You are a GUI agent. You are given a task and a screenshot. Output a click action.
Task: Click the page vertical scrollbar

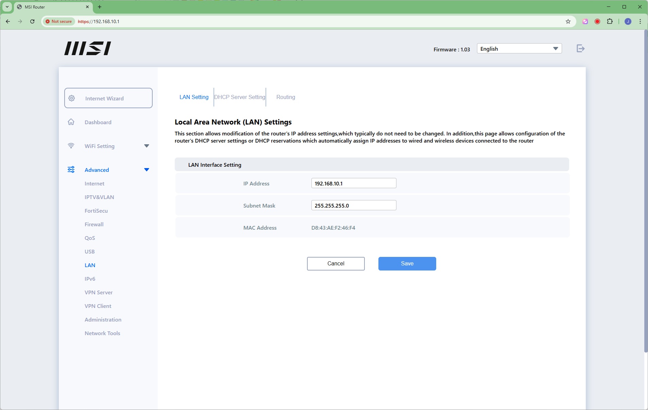(x=646, y=192)
